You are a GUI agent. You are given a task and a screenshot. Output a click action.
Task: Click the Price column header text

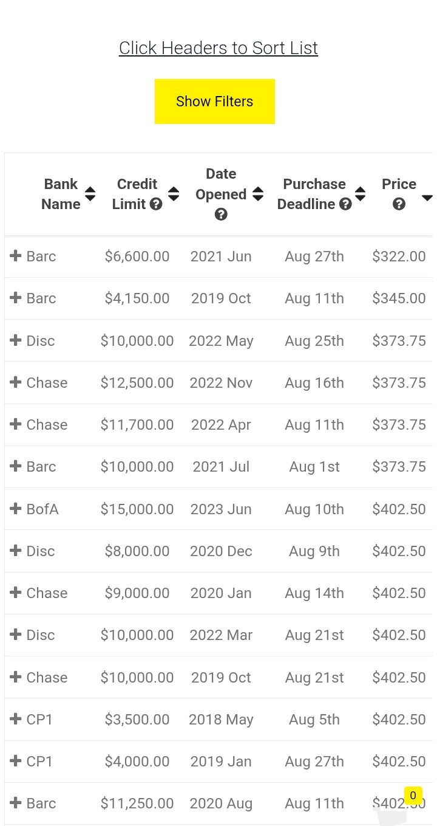[x=399, y=184]
